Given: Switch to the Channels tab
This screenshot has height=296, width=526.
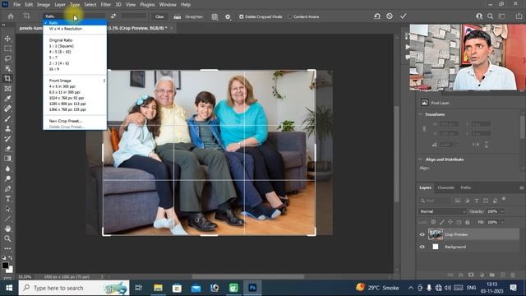Looking at the screenshot, I should (x=445, y=188).
